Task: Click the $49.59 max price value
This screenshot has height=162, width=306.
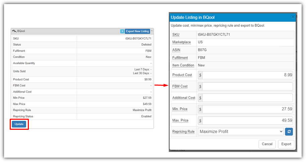Action: (x=147, y=104)
